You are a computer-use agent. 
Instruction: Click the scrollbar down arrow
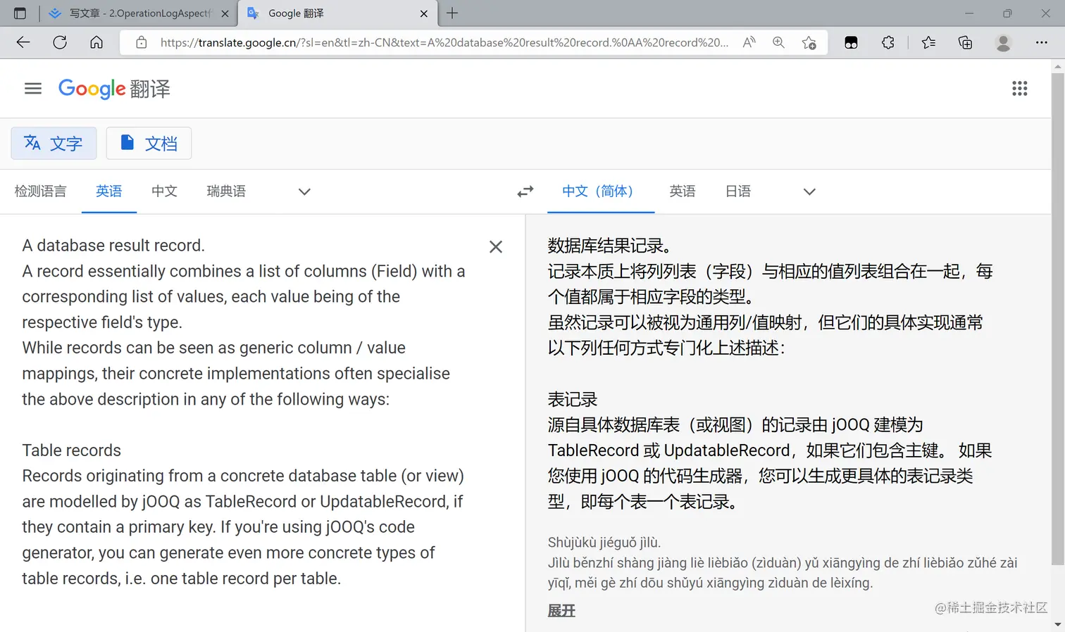[1057, 624]
